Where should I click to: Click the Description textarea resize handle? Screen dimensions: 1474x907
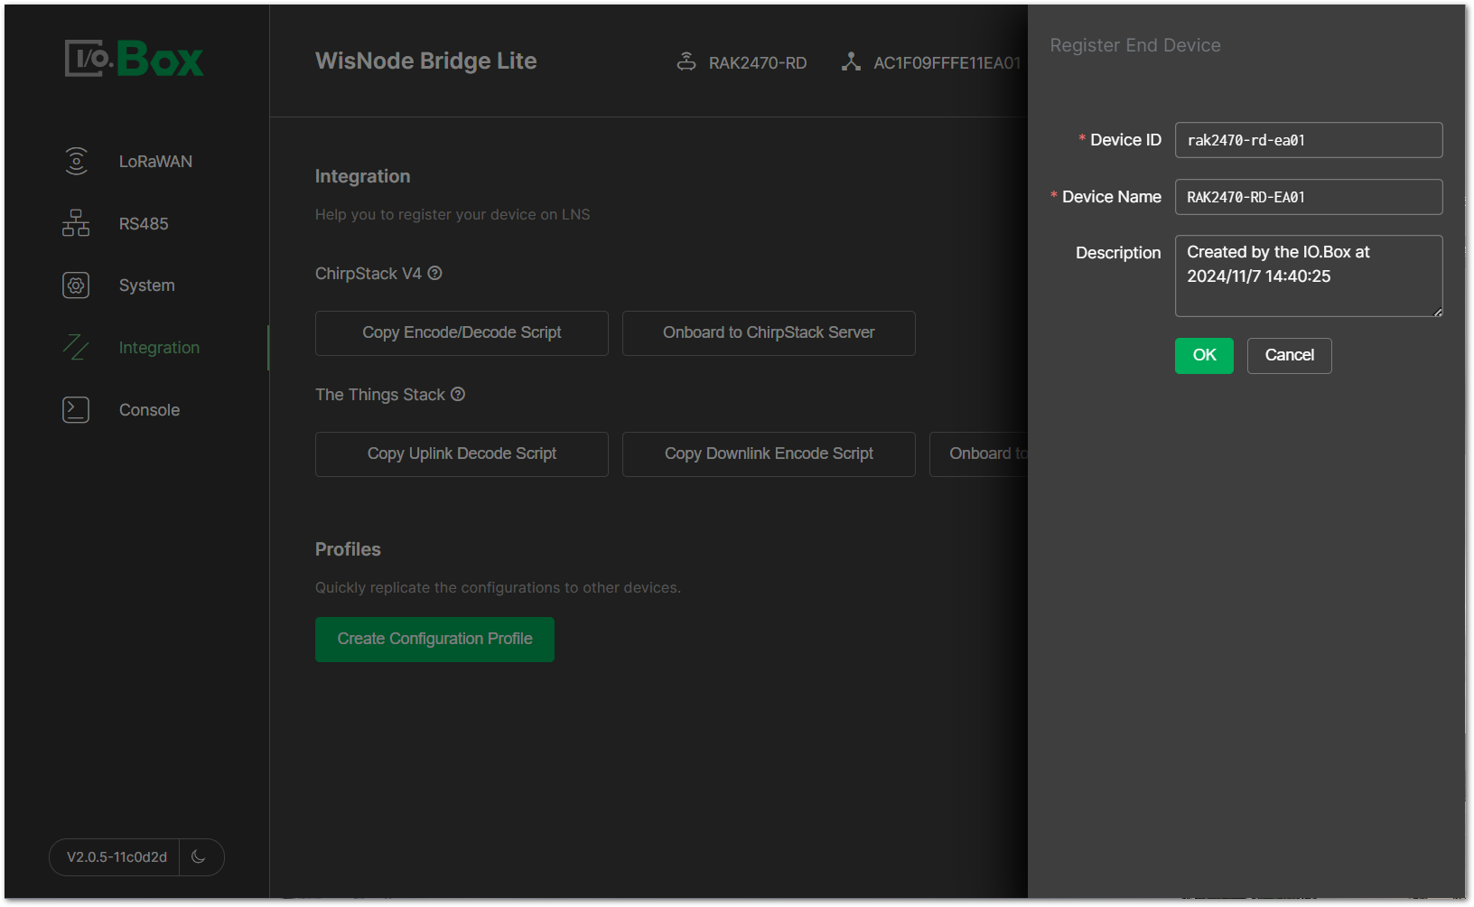pos(1437,312)
